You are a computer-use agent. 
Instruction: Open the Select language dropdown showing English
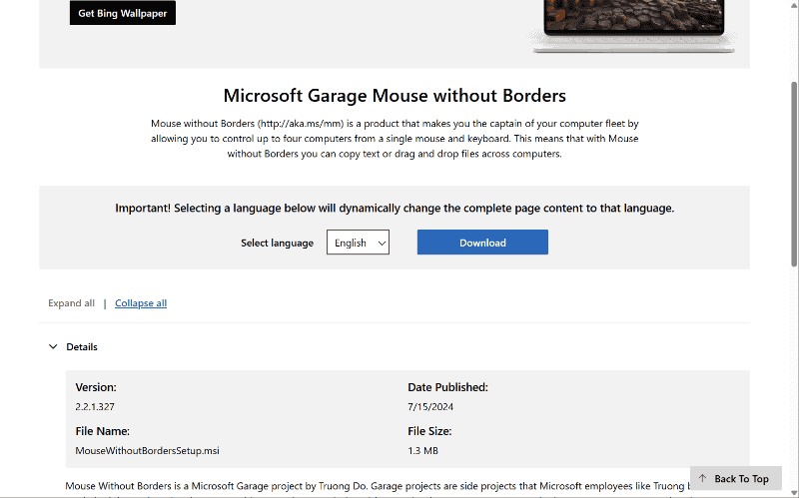tap(358, 243)
